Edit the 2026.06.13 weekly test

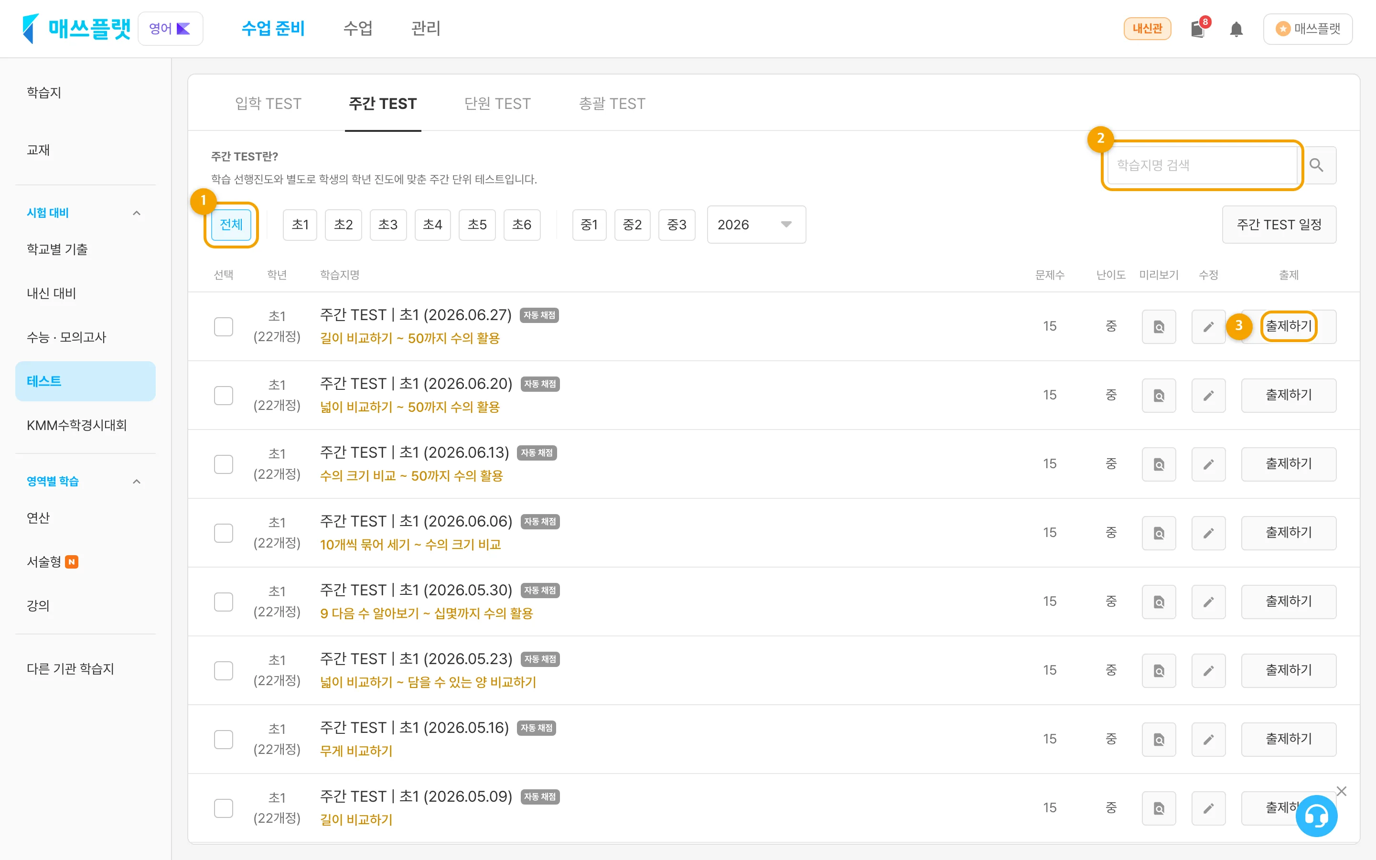pos(1208,464)
